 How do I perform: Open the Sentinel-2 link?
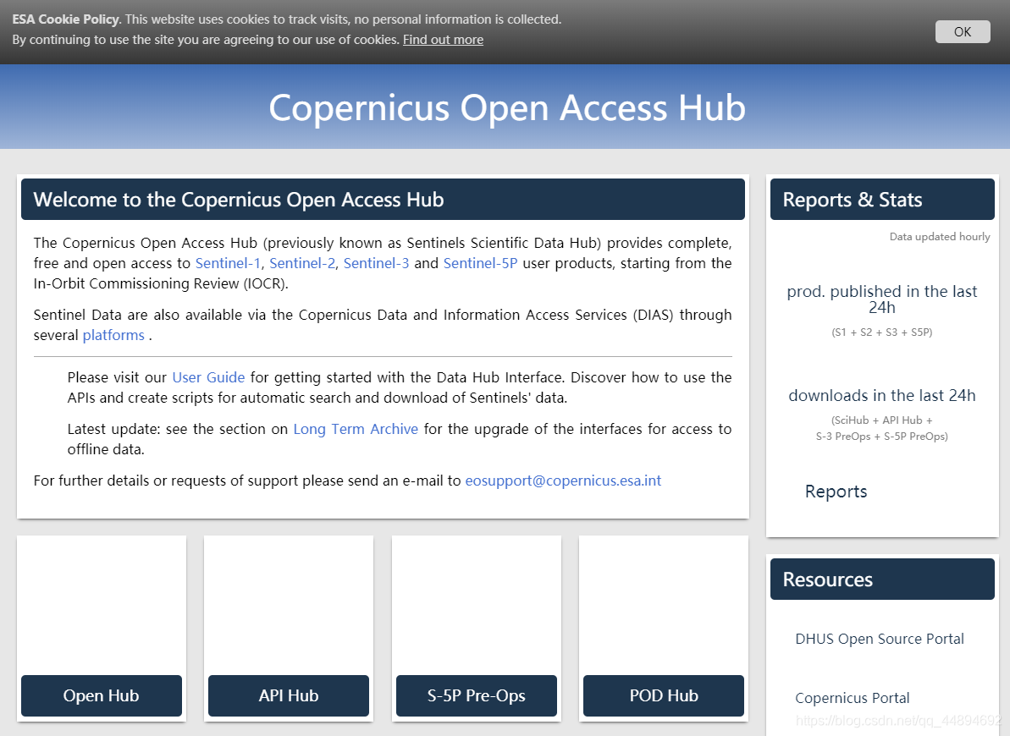tap(302, 263)
